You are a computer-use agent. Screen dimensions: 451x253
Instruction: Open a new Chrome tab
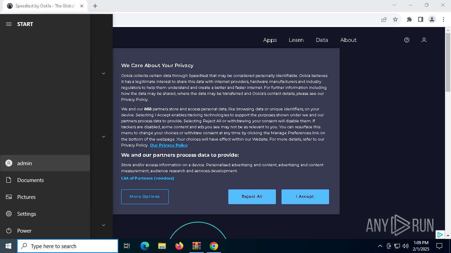pyautogui.click(x=95, y=6)
